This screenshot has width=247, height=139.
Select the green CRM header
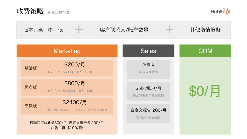pos(205,51)
